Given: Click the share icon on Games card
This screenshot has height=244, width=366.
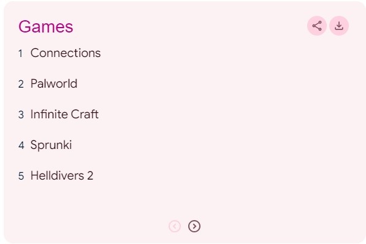Looking at the screenshot, I should [317, 26].
